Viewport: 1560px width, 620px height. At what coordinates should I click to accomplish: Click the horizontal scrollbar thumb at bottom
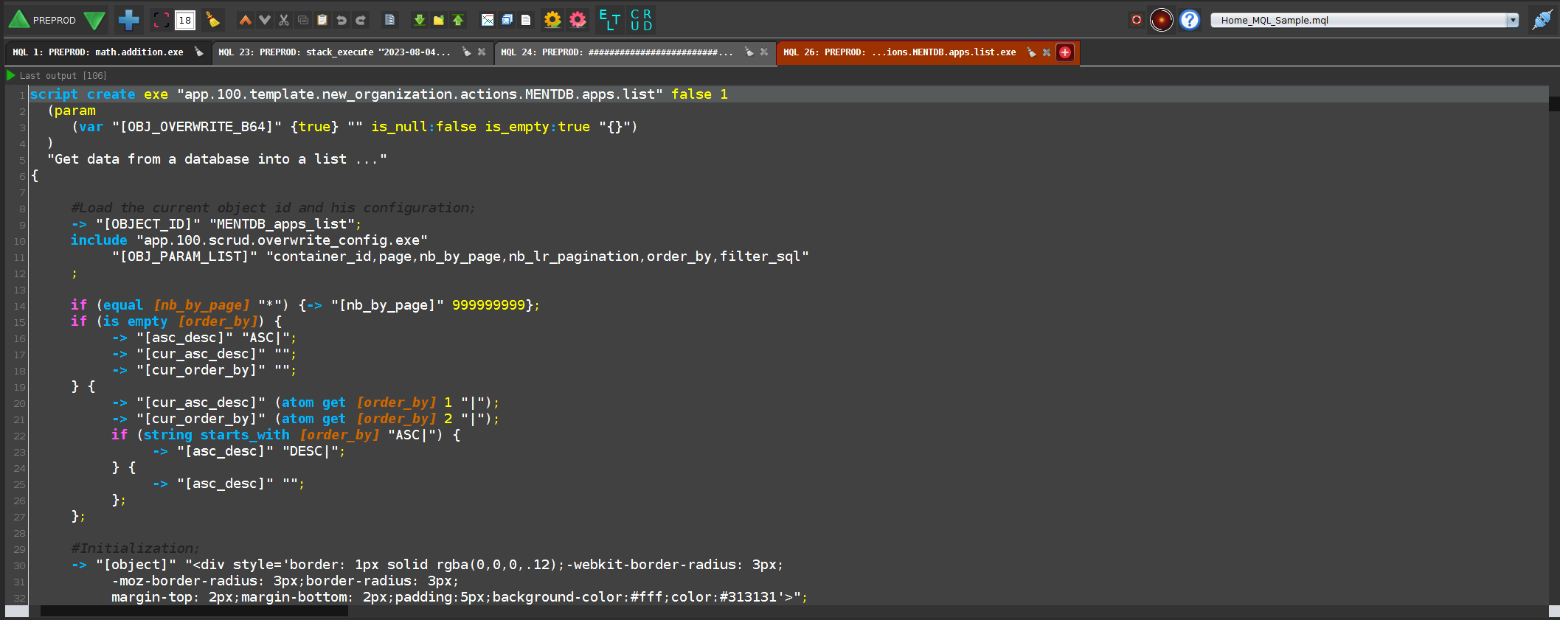[x=194, y=611]
